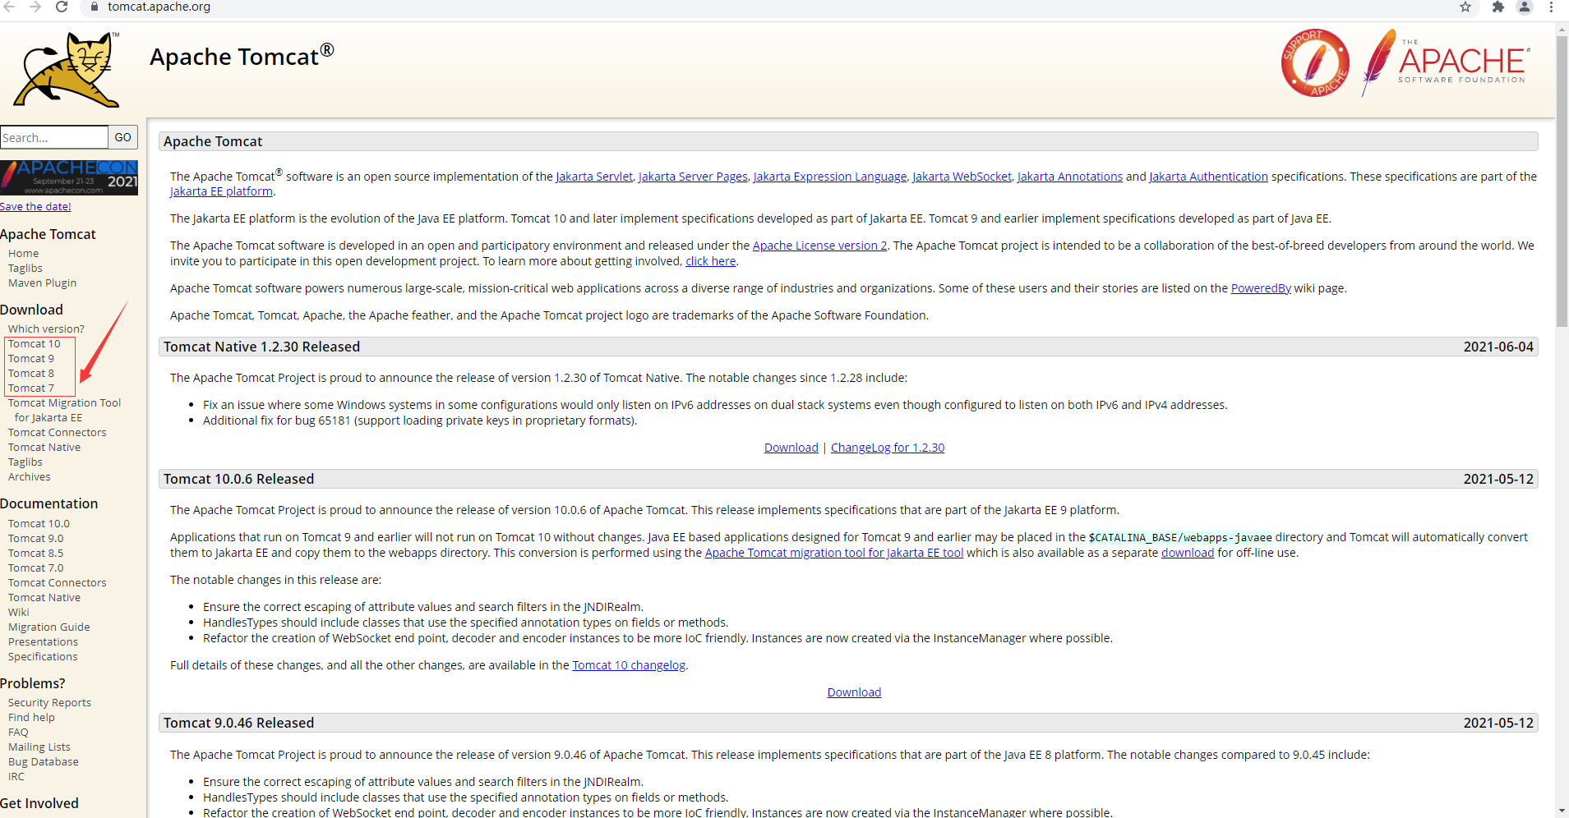The height and width of the screenshot is (818, 1569).
Task: Open Taglibs under Apache Tomcat section
Action: (x=25, y=269)
